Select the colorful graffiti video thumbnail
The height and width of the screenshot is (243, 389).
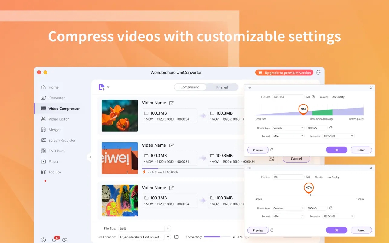coord(120,200)
